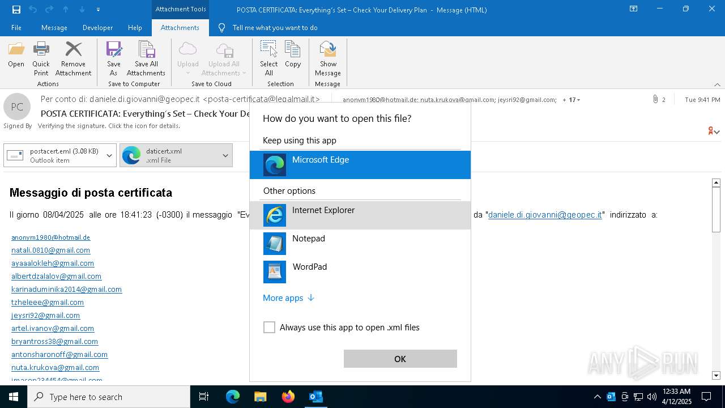Viewport: 725px width, 408px height.
Task: Click the bryantross38@gmail.com link
Action: (x=54, y=342)
